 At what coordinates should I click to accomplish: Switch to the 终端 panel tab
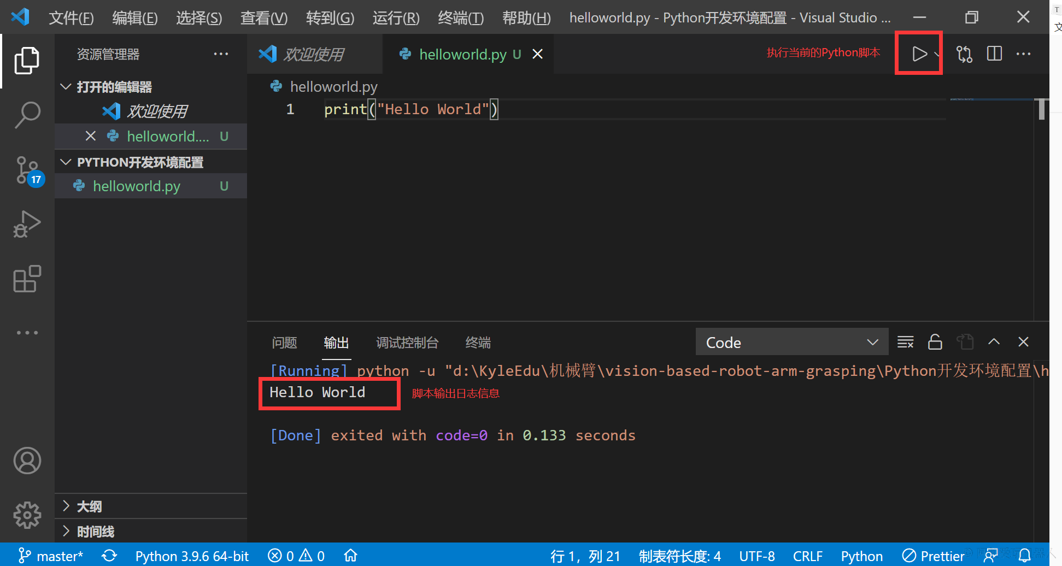point(478,343)
